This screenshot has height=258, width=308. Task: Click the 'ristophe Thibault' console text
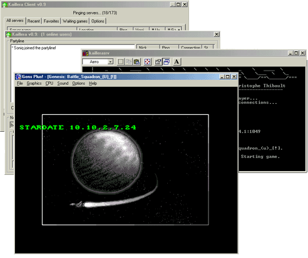262,86
